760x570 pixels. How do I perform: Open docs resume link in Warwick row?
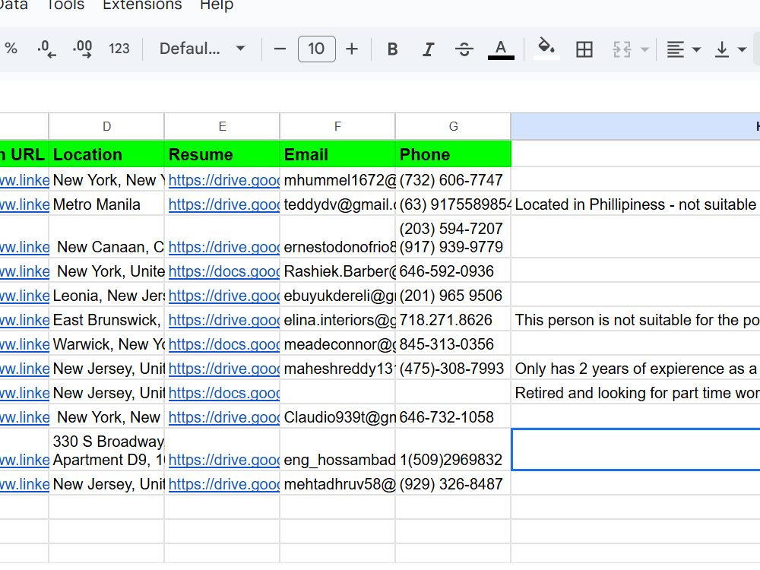tap(224, 344)
